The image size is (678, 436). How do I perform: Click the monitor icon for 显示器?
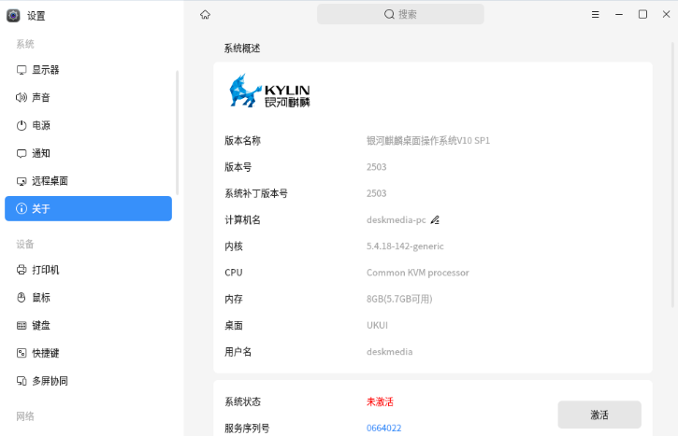22,70
